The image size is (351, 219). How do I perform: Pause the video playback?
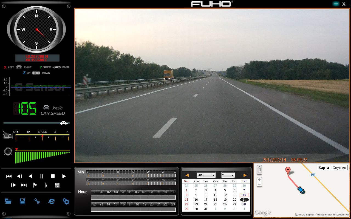point(42,176)
